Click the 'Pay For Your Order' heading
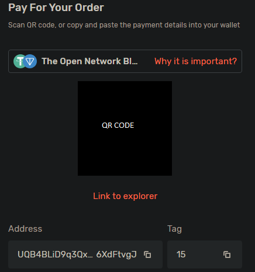The width and height of the screenshot is (255, 272). click(x=56, y=8)
